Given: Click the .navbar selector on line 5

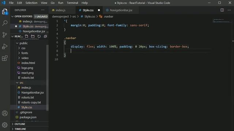Looking at the screenshot, I should tap(70, 38).
